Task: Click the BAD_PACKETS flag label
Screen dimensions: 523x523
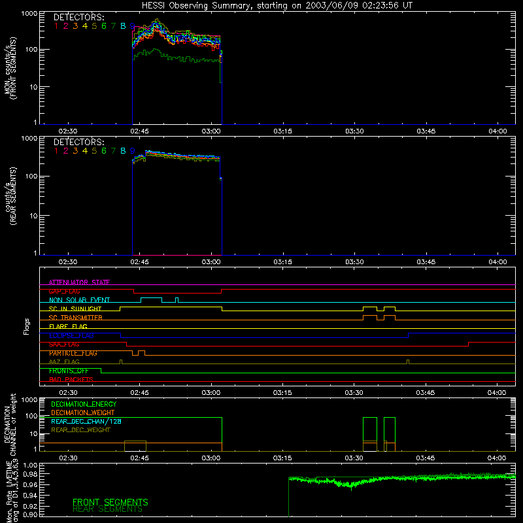Action: [x=71, y=380]
